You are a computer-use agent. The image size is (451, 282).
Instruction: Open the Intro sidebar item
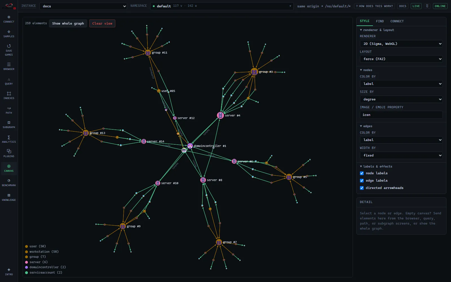tap(9, 272)
